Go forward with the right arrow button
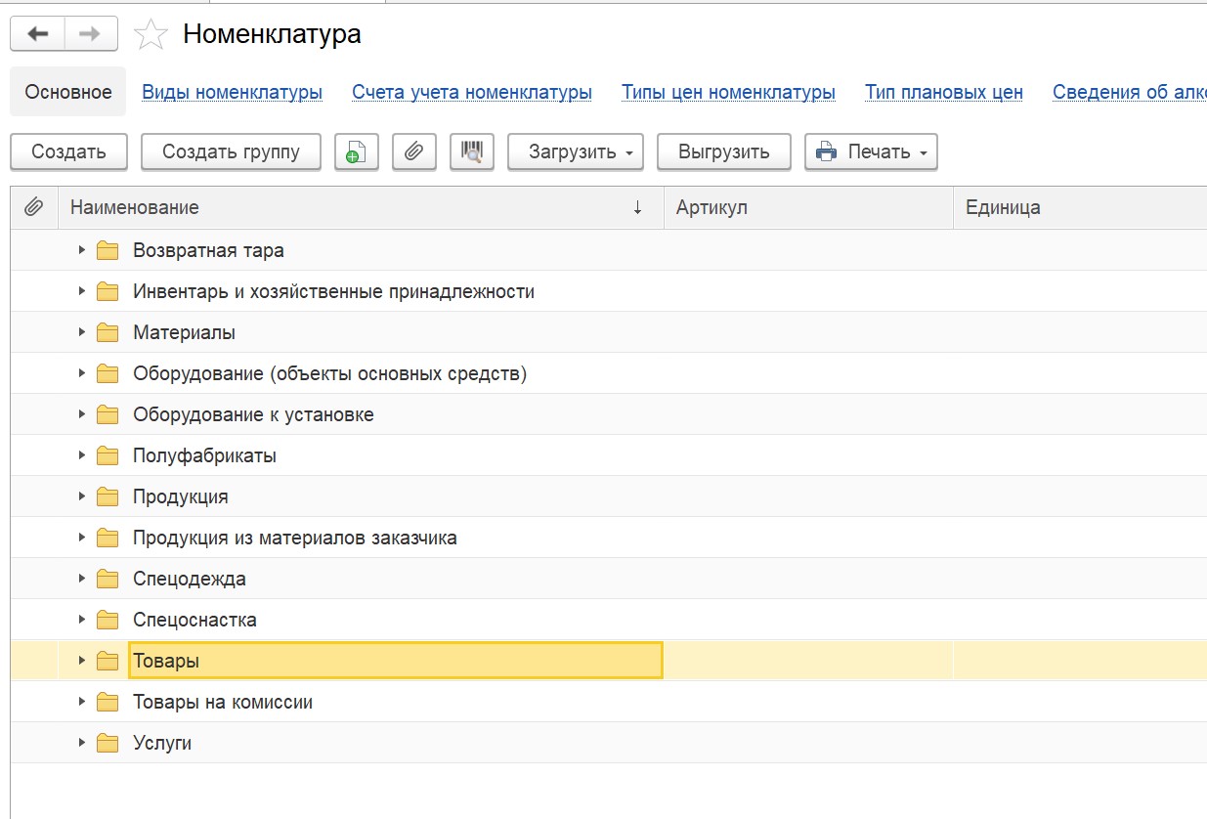1207x819 pixels. (x=90, y=34)
